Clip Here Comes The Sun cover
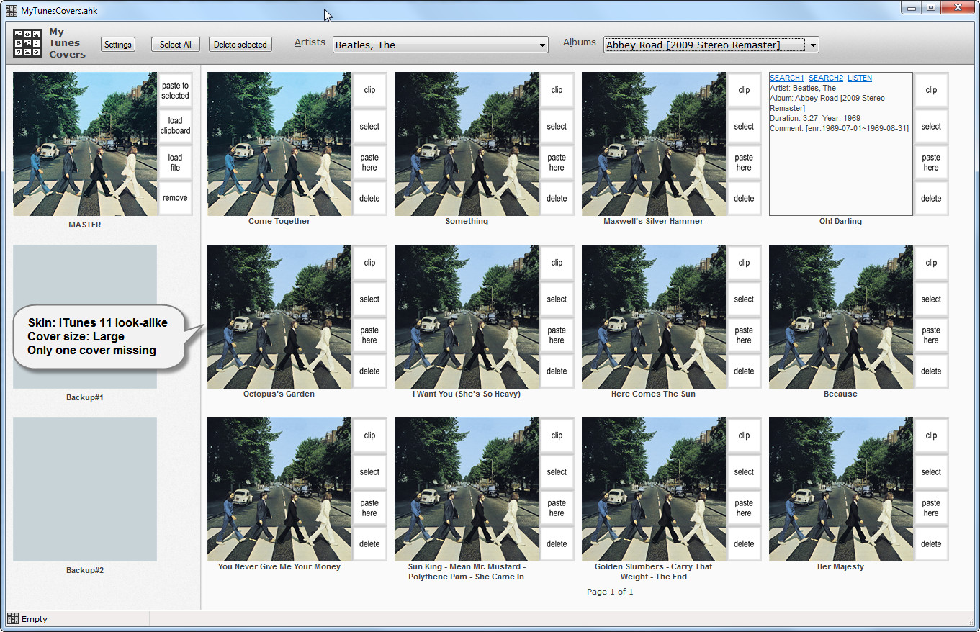 tap(744, 263)
